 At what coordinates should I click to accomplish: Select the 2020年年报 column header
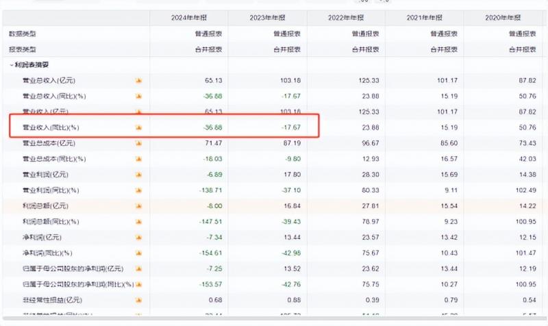(503, 18)
